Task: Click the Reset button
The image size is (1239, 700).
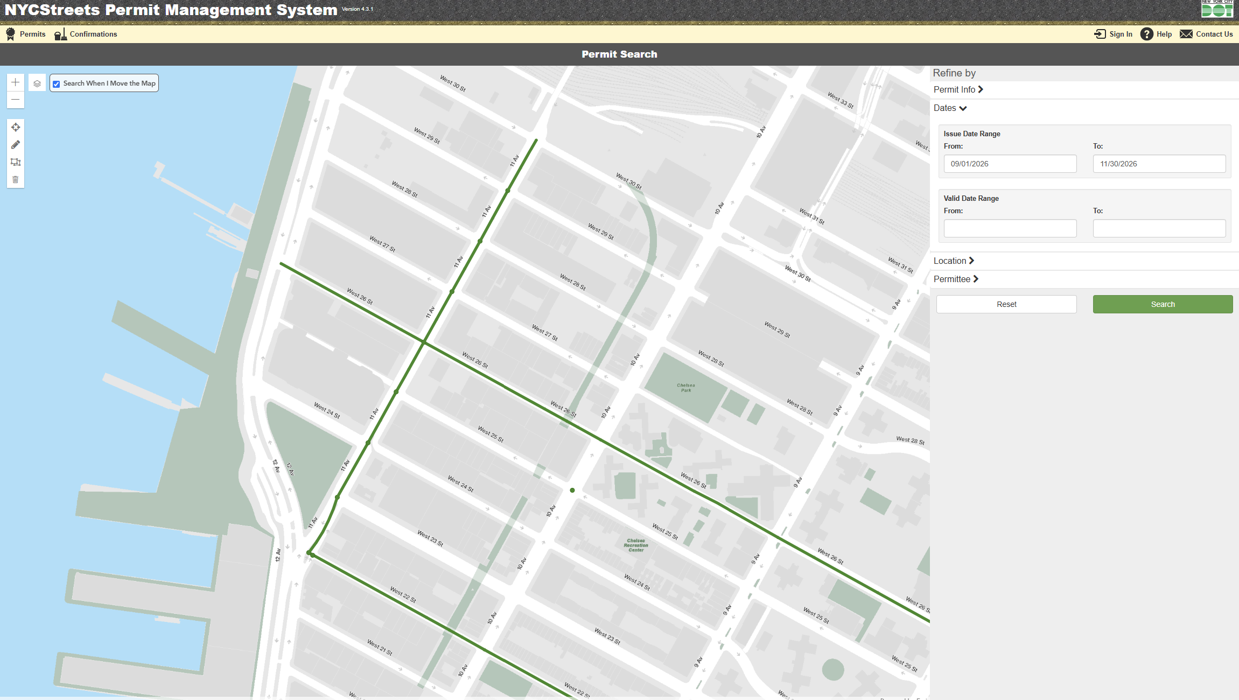Action: pyautogui.click(x=1006, y=304)
